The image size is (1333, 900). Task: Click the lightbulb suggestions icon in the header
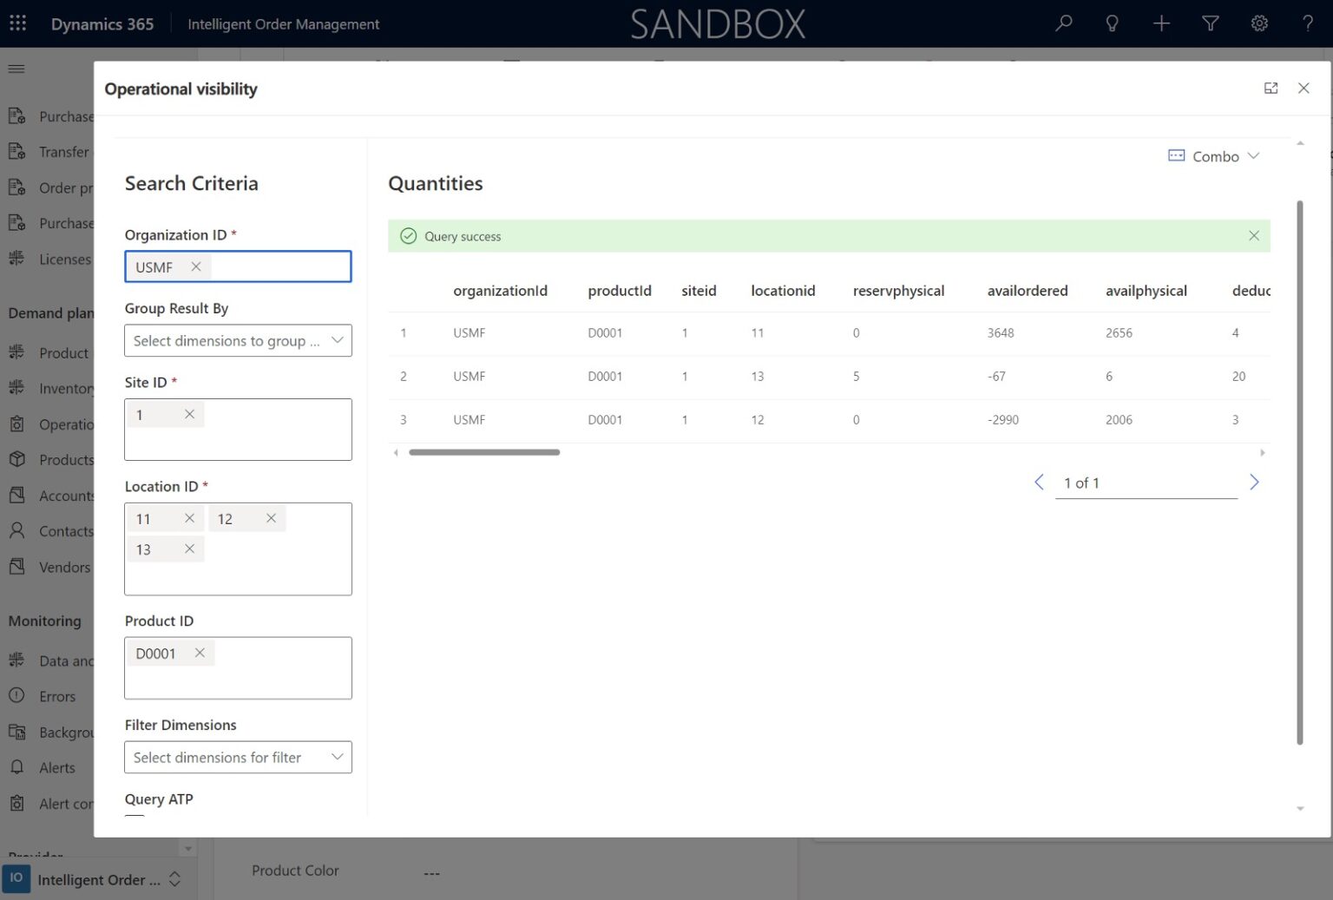[x=1112, y=23]
